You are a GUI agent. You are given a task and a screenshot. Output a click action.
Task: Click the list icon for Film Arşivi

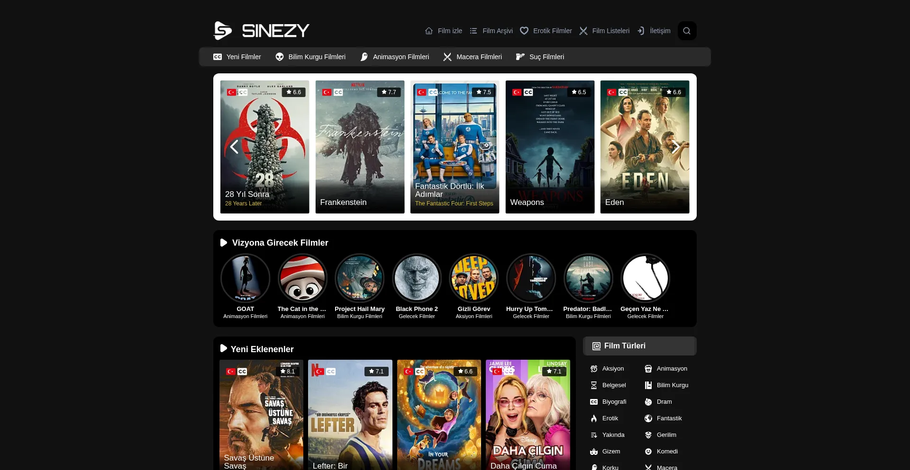coord(473,31)
